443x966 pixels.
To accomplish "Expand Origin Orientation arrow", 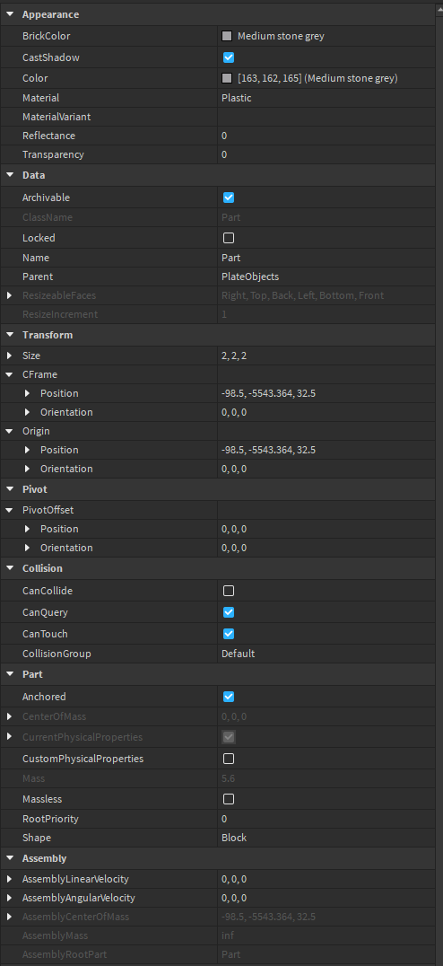I will point(28,469).
